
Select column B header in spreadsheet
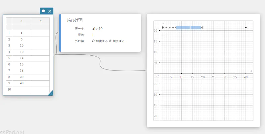pyautogui.click(x=40, y=21)
